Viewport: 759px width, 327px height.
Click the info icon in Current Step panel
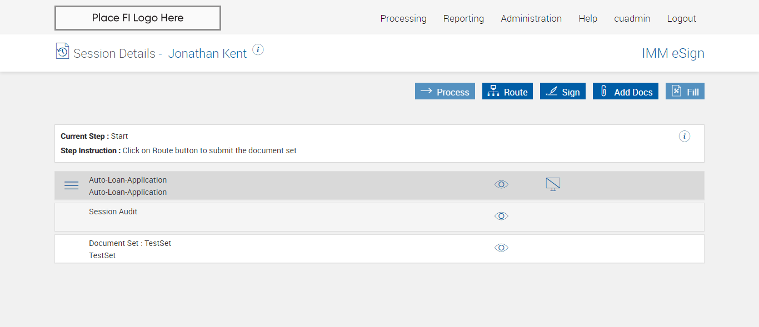click(685, 136)
